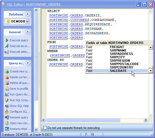The width and height of the screenshot is (155, 138).
Task: Click fields popup scroll down arrow
Action: tap(151, 71)
